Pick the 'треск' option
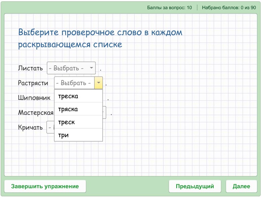 78,122
